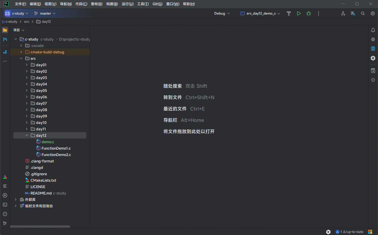This screenshot has height=235, width=378.
Task: Click src in the breadcrumb bar
Action: [x=27, y=21]
